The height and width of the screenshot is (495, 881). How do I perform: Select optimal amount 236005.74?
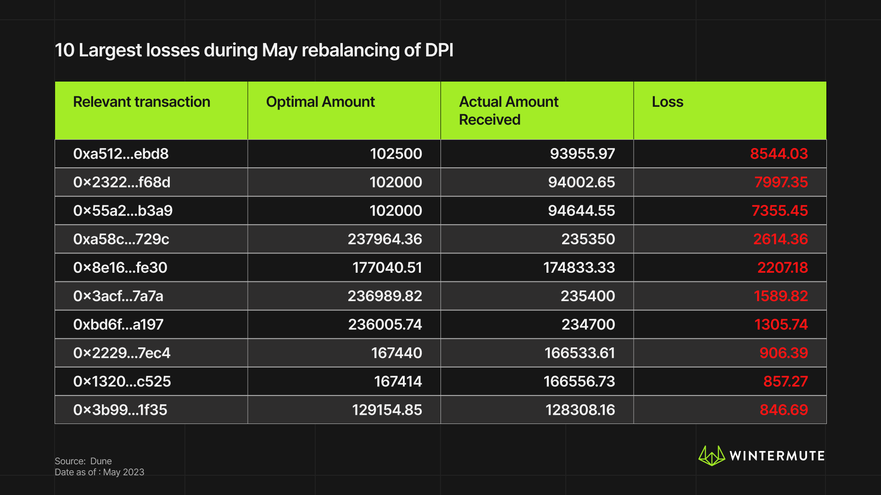pos(385,324)
